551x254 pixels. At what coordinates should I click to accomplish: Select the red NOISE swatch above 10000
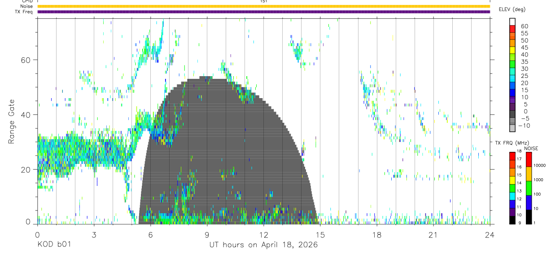click(529, 159)
